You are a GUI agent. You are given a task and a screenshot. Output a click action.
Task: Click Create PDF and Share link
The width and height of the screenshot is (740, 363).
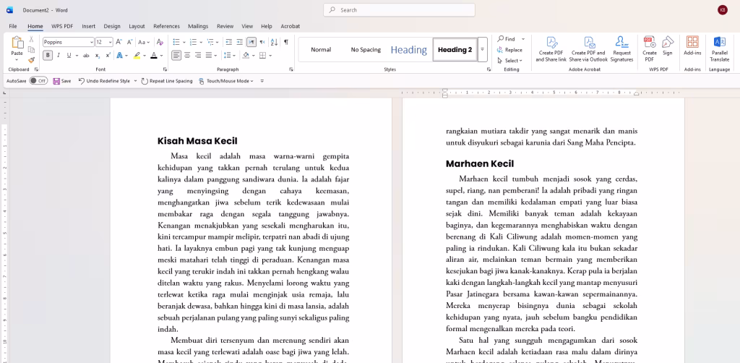pyautogui.click(x=551, y=49)
